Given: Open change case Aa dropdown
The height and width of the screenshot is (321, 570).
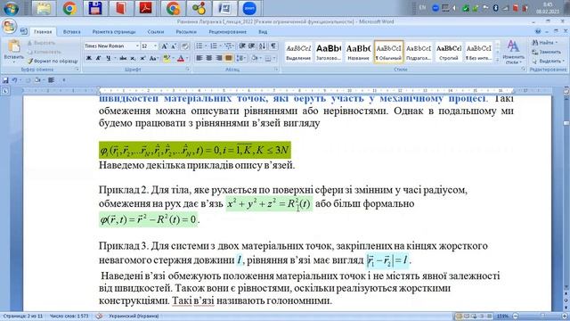Looking at the screenshot, I should [154, 58].
